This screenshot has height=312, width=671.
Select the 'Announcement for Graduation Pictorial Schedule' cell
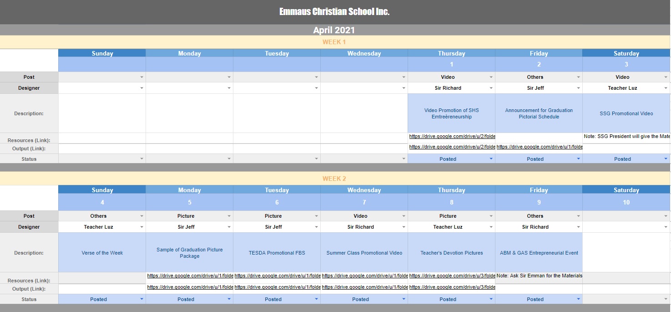click(x=539, y=113)
